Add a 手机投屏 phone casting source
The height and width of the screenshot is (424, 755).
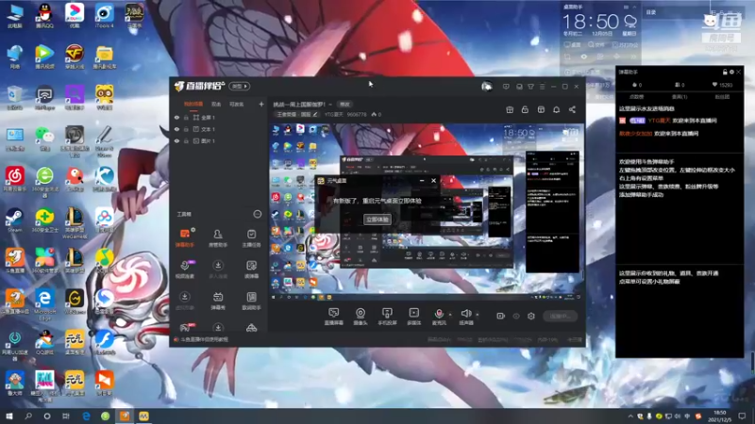(x=387, y=317)
